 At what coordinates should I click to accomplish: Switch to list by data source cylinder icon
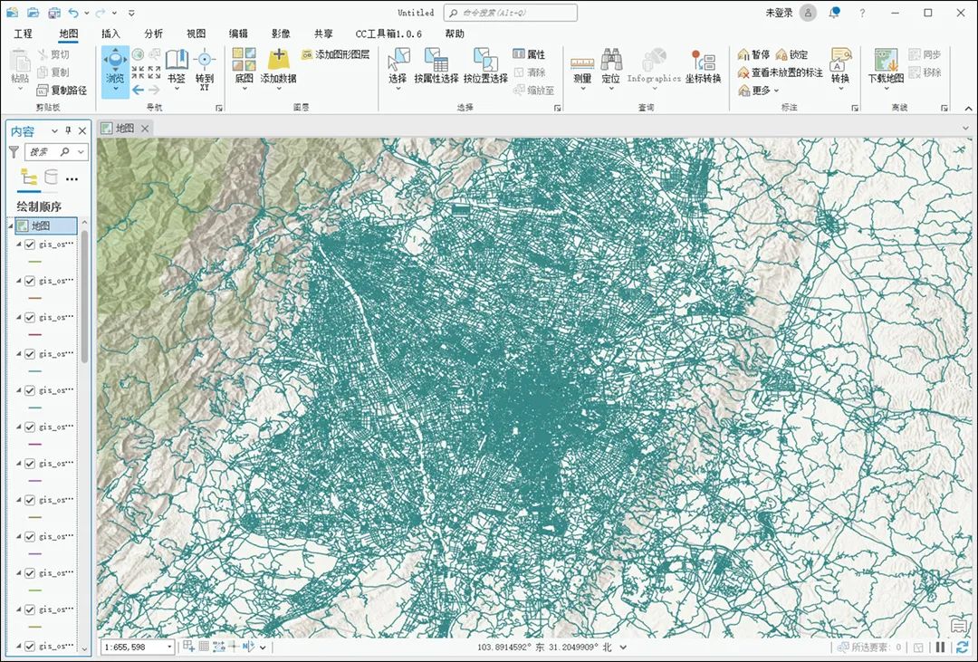pos(51,177)
